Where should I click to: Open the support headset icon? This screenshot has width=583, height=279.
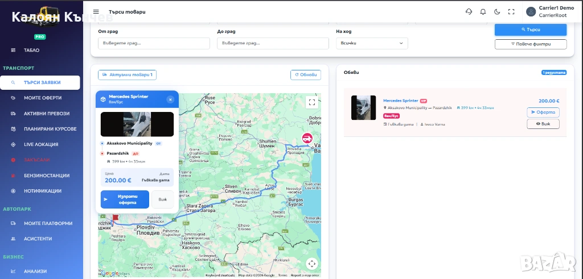(x=469, y=12)
